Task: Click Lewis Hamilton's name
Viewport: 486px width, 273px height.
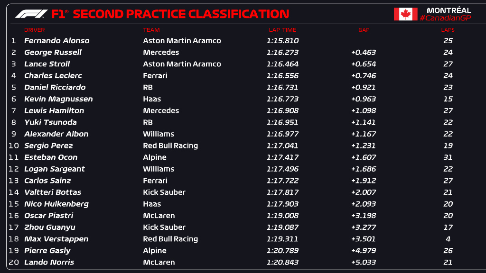Action: pyautogui.click(x=54, y=110)
